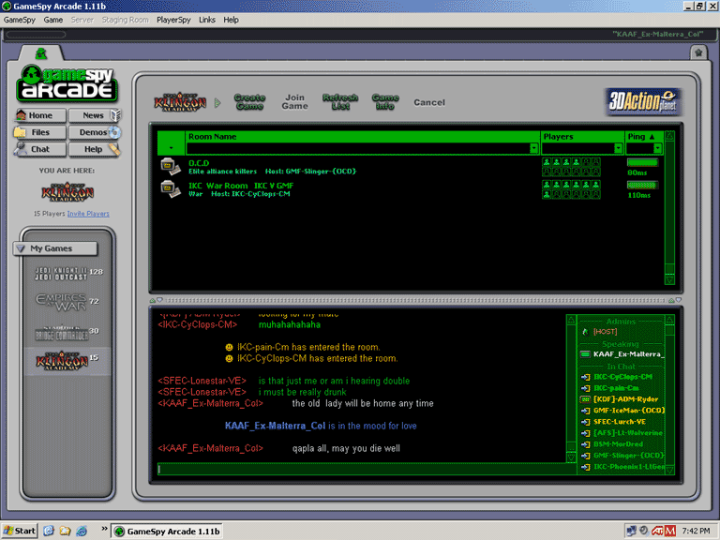This screenshot has height=540, width=720.
Task: Select [AFS]-Lt-Wolverine in user list
Action: 628,433
